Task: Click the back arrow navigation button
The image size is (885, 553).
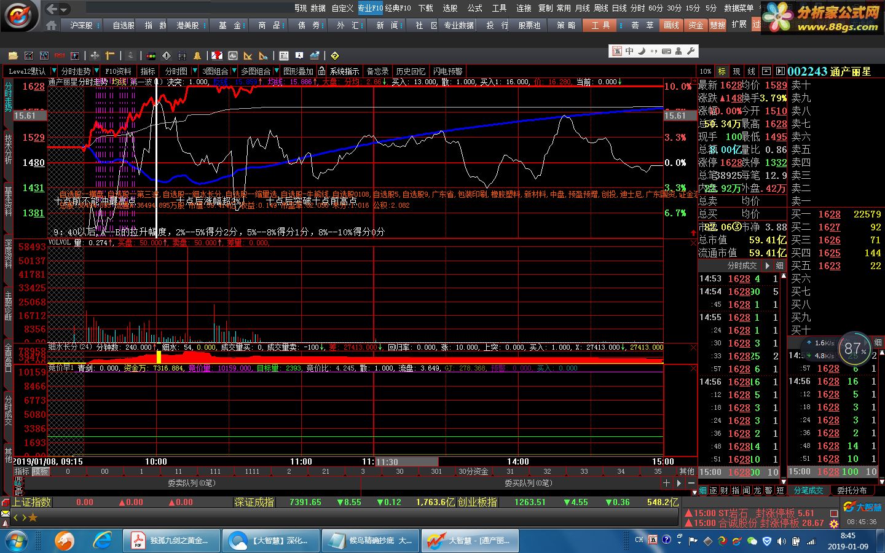Action: (52, 9)
